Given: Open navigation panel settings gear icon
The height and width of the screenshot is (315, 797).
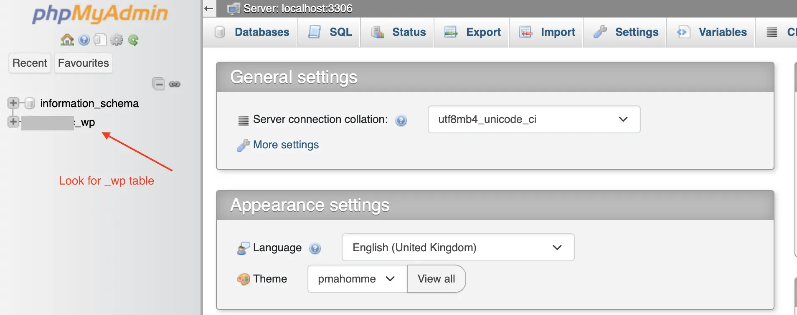Looking at the screenshot, I should click(x=117, y=40).
